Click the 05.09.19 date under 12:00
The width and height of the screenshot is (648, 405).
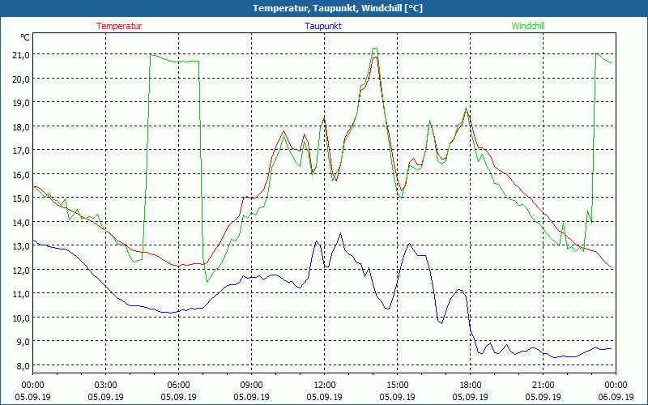pyautogui.click(x=325, y=397)
